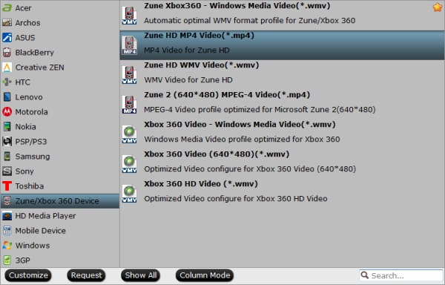Screen dimensions: 445x285
Task: Choose Zune HD MP4 Video(*.mp4) profile
Action: click(x=282, y=45)
